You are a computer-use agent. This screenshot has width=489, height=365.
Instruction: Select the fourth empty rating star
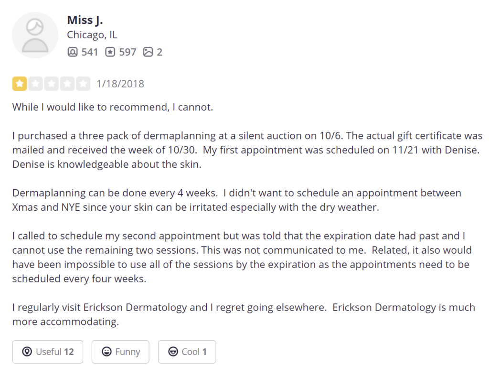click(x=67, y=84)
